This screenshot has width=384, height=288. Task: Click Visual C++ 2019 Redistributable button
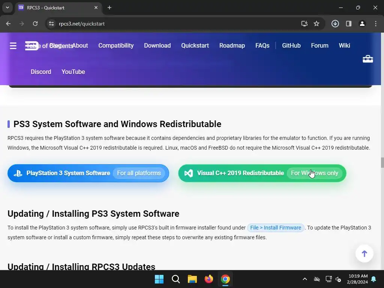[262, 173]
